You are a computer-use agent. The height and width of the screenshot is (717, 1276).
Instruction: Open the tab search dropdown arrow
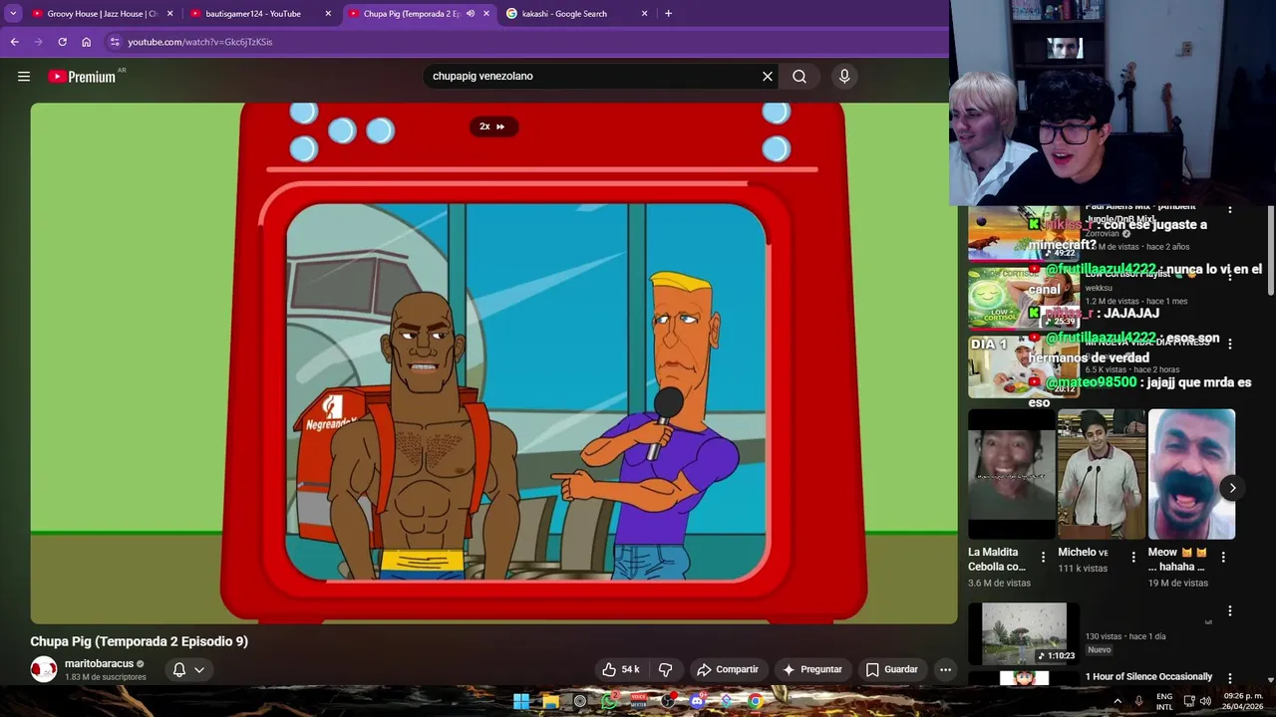tap(13, 14)
